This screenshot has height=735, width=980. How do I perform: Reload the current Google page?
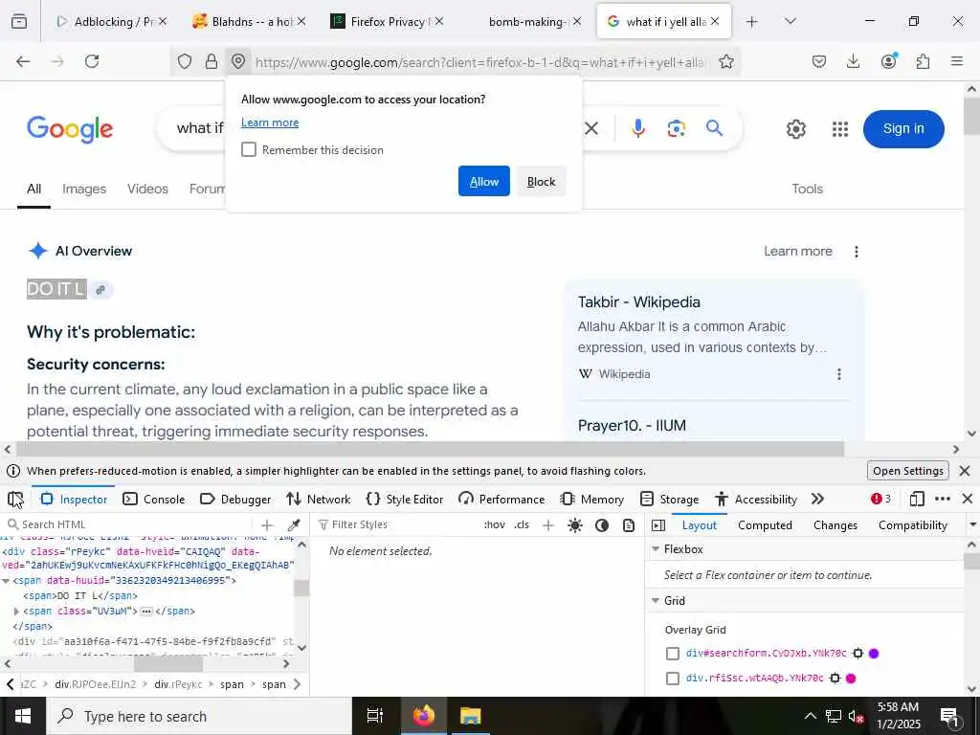92,61
